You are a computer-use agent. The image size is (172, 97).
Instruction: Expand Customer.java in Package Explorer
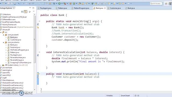coord(6,40)
